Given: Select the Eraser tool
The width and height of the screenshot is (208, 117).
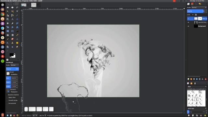Looking at the screenshot, I should (x=12, y=39).
